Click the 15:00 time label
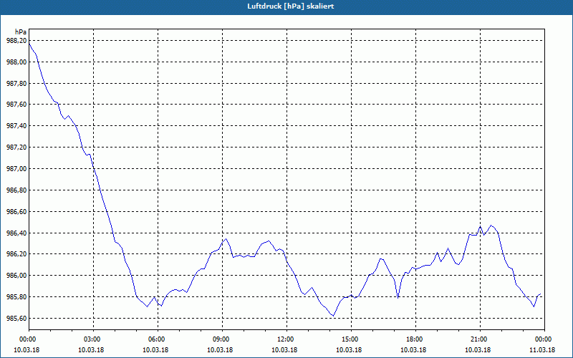 coord(351,339)
